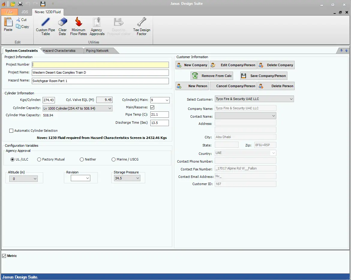Click the Project Number input field

(100, 65)
